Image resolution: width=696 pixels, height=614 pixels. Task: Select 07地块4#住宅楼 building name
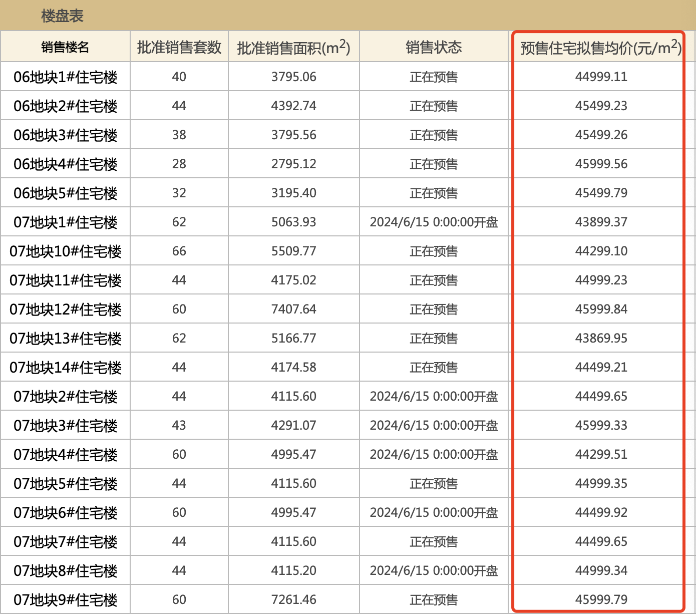point(66,454)
